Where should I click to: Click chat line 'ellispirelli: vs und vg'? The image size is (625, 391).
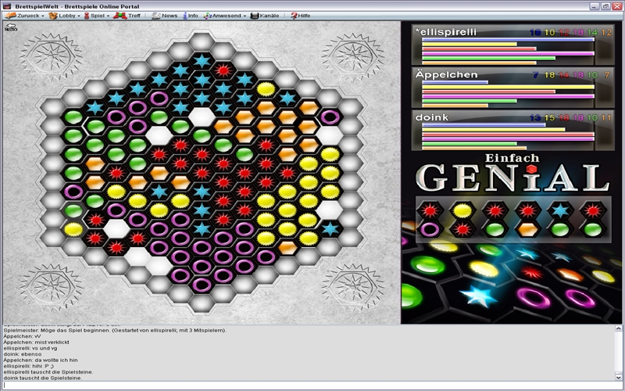30,348
